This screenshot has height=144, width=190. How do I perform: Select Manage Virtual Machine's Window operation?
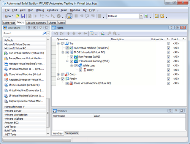(x=24, y=64)
